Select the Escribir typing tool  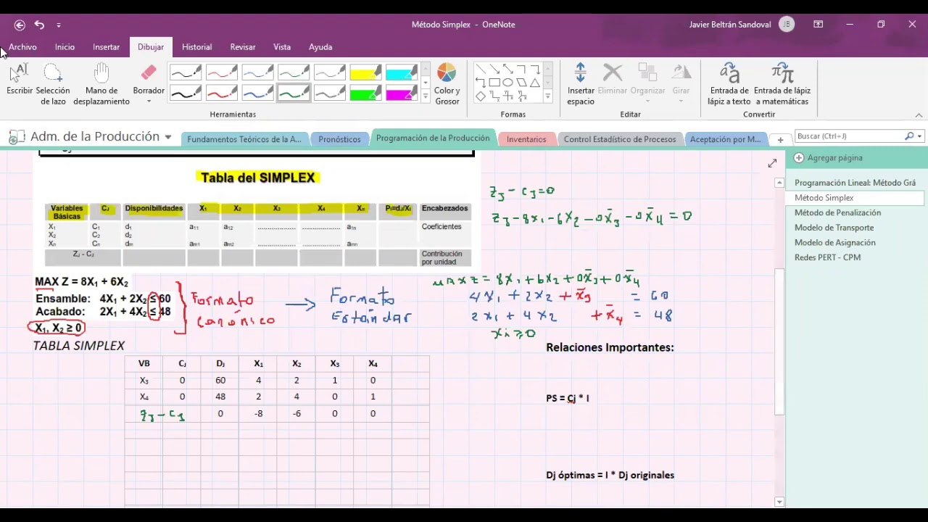pyautogui.click(x=20, y=80)
